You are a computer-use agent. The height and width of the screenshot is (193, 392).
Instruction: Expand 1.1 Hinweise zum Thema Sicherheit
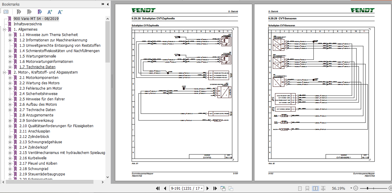pyautogui.click(x=10, y=35)
